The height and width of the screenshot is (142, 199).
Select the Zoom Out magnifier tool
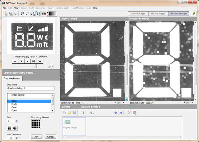[28, 13]
